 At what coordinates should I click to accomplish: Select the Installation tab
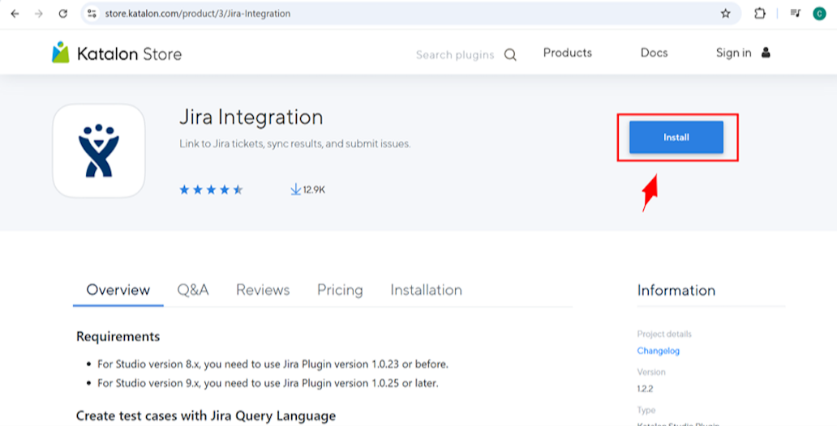click(x=426, y=290)
